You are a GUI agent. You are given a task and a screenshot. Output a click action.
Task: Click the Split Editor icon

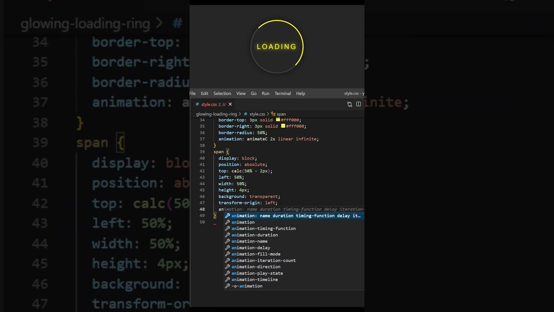pos(358,104)
